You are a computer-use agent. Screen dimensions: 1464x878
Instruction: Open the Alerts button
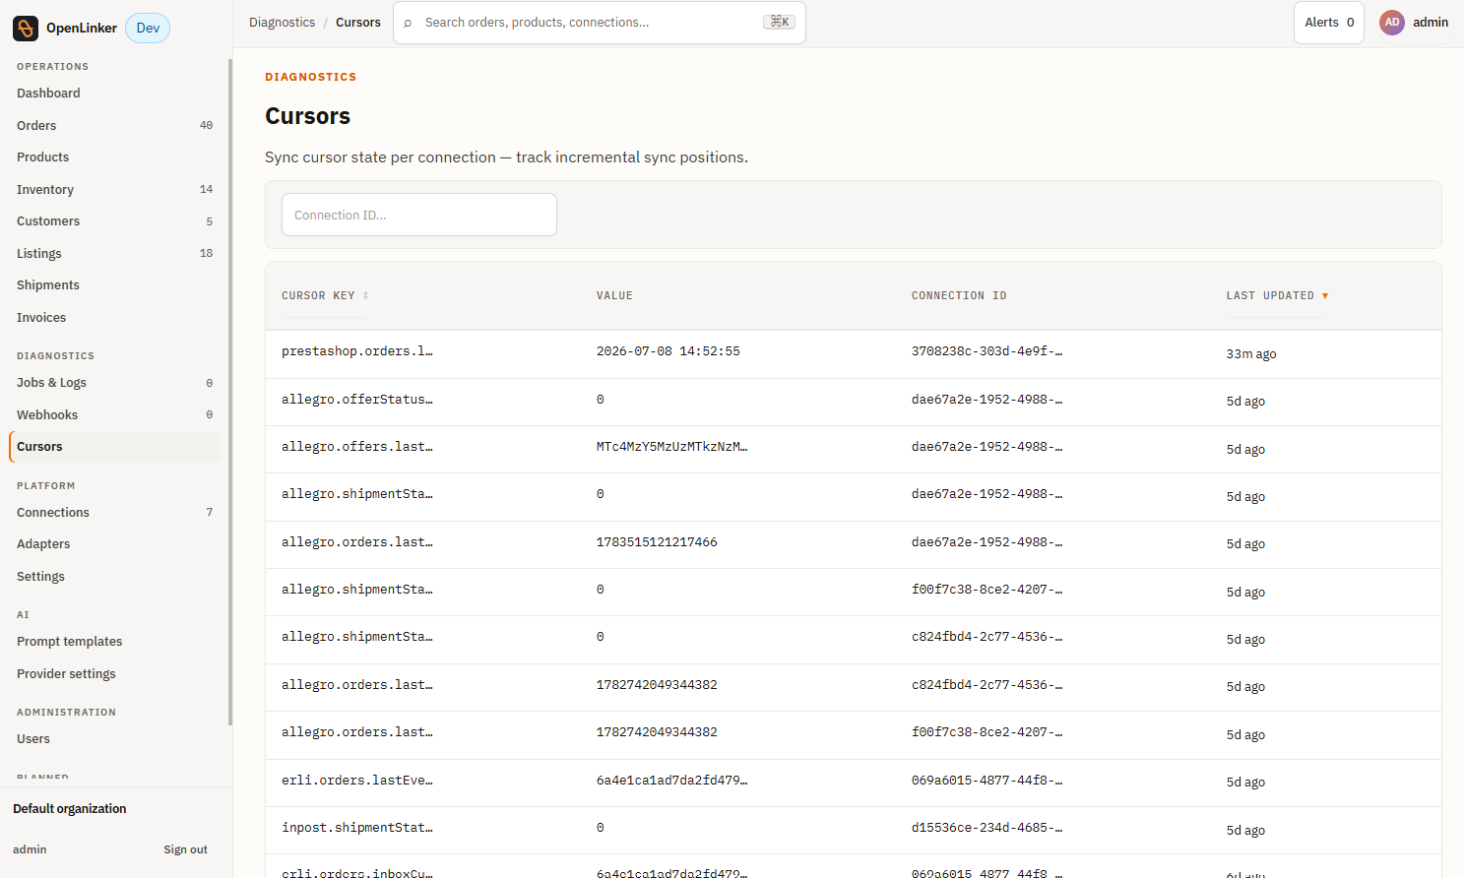[1328, 23]
